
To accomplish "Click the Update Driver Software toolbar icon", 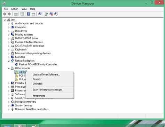I will (x=46, y=14).
